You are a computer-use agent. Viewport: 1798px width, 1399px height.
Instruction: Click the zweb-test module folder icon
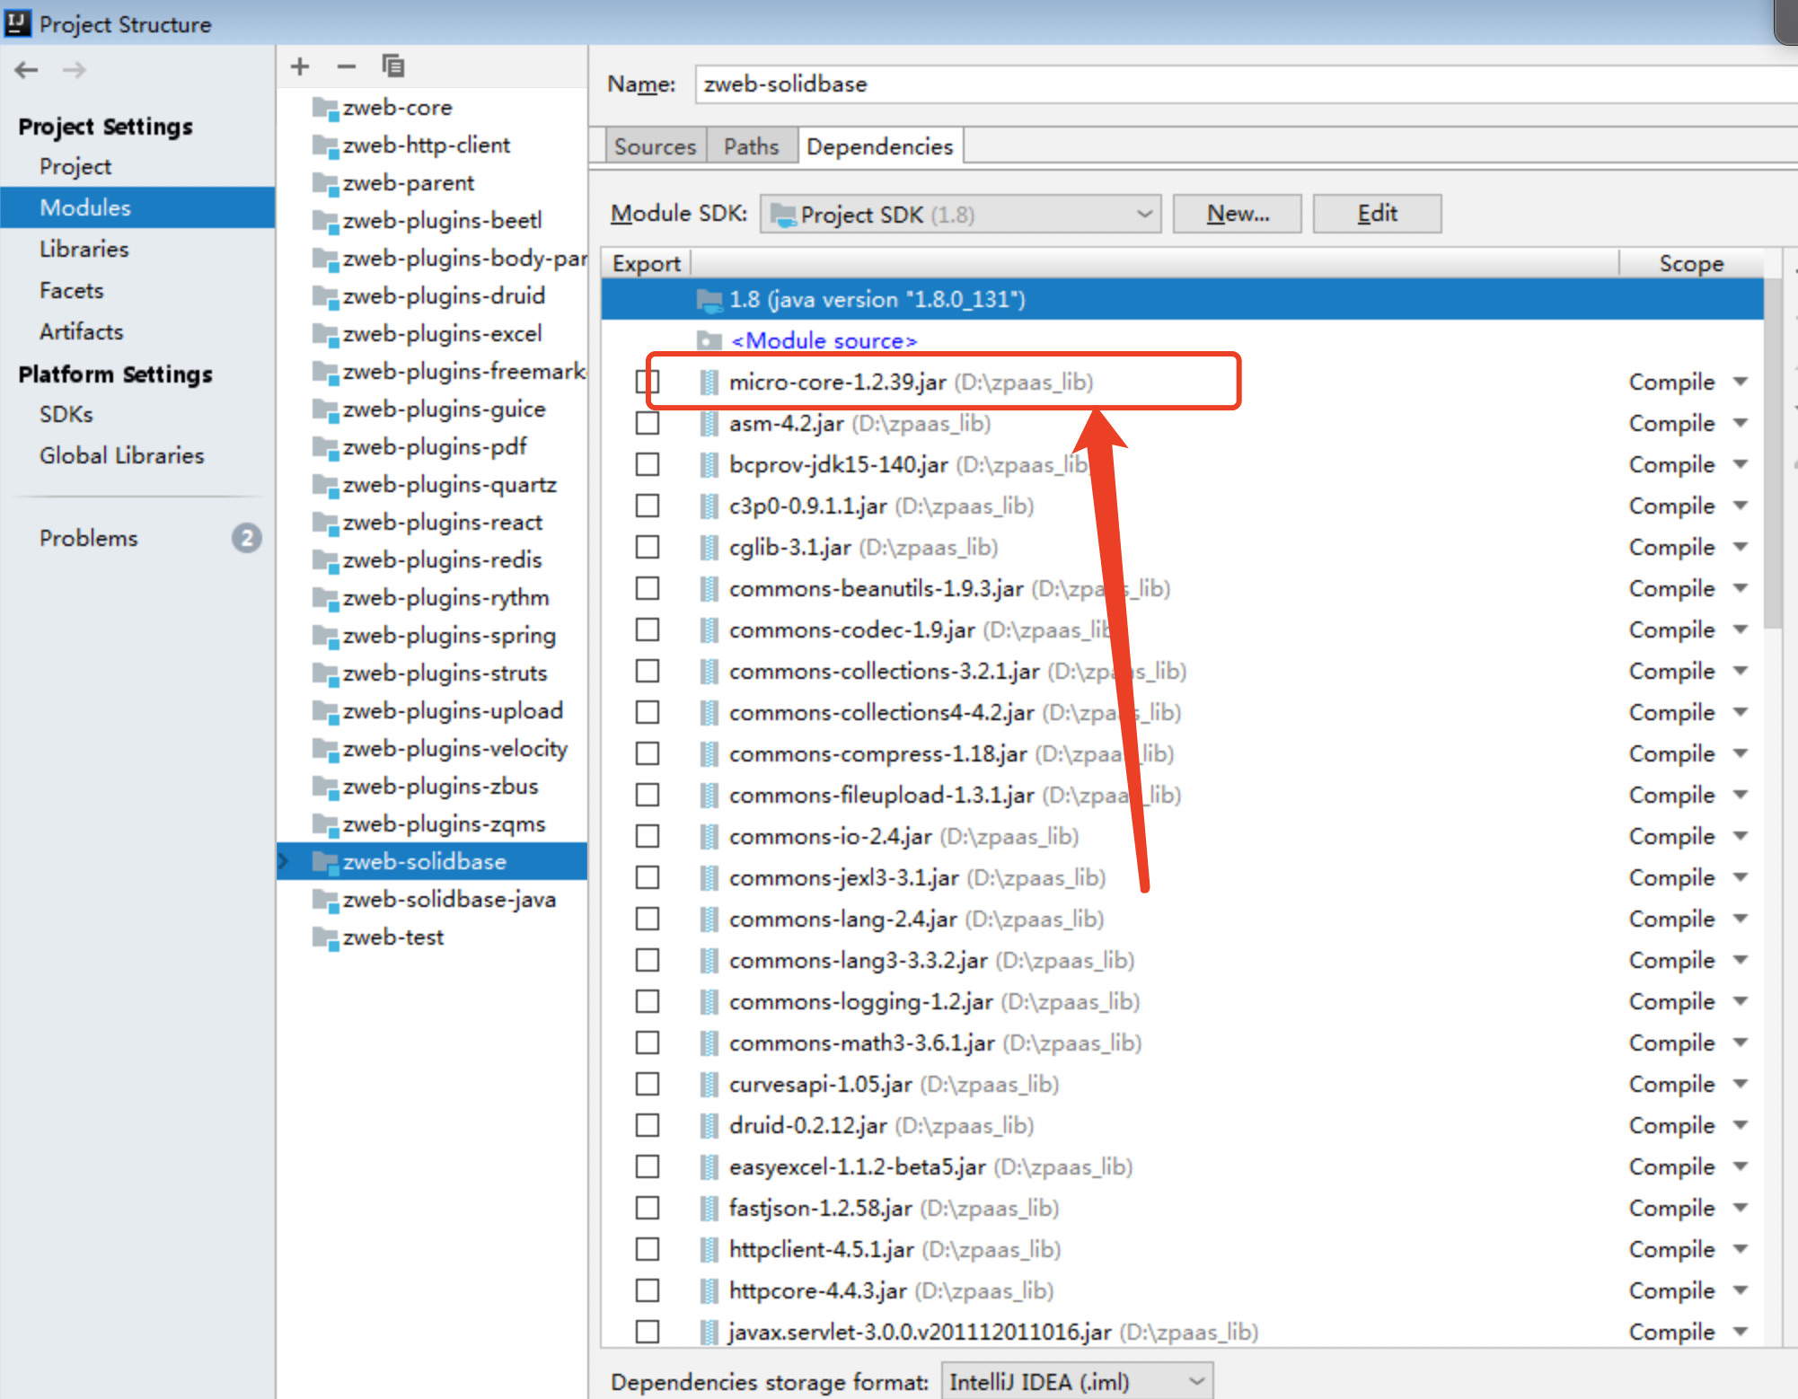(x=324, y=937)
